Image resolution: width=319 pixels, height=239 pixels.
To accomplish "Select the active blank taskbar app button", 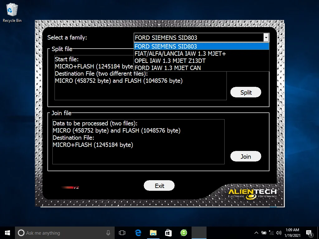I will pos(199,233).
